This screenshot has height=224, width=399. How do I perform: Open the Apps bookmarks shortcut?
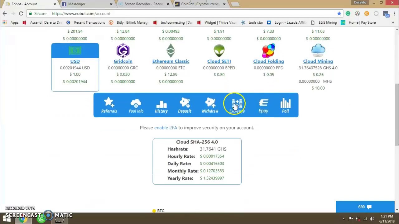(x=11, y=22)
